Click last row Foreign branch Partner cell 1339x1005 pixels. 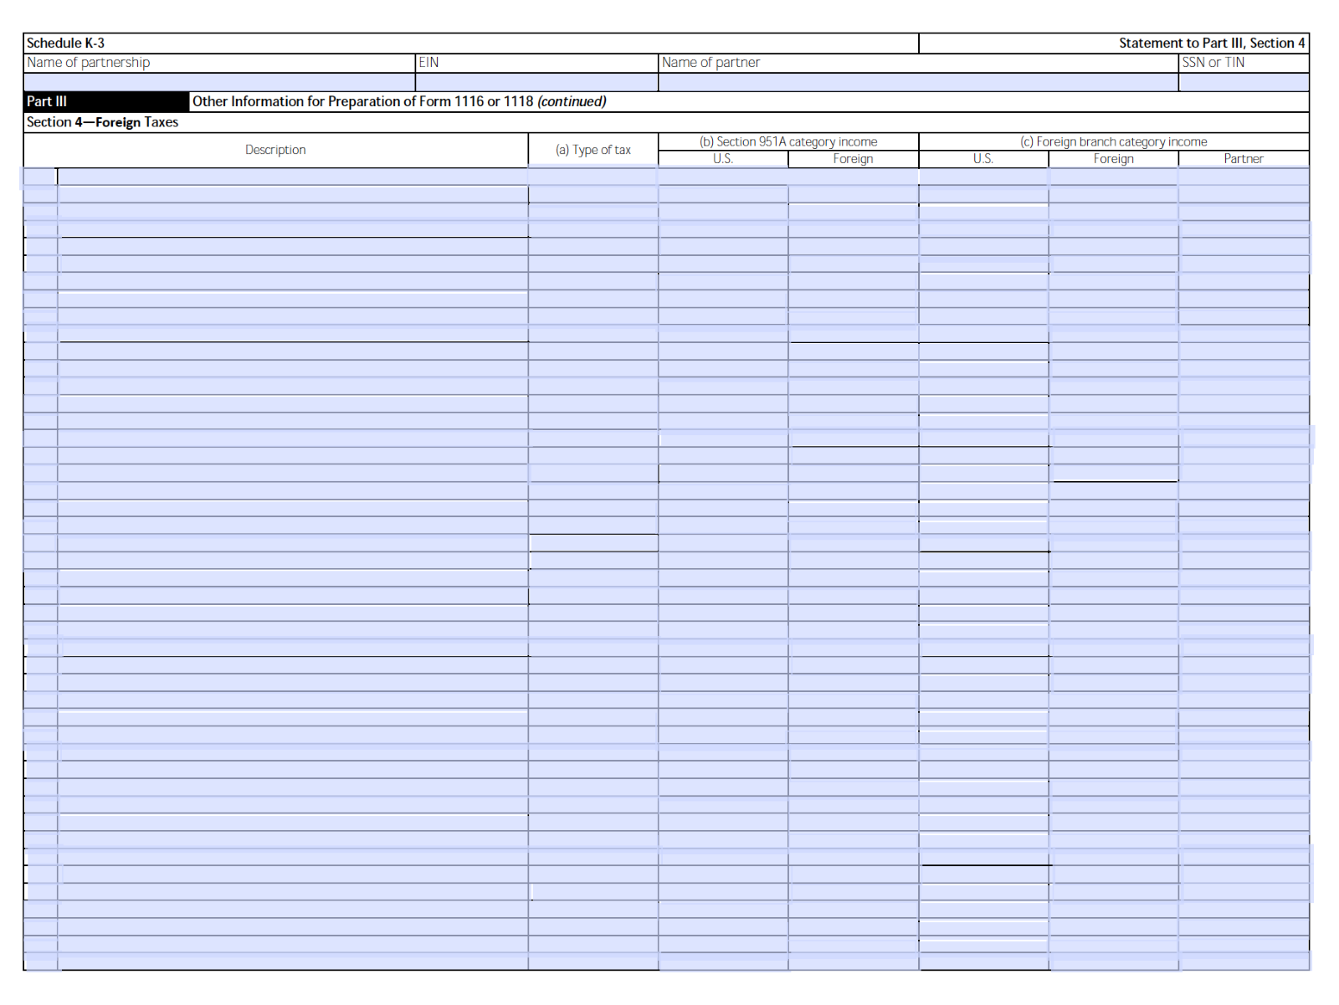point(1244,961)
